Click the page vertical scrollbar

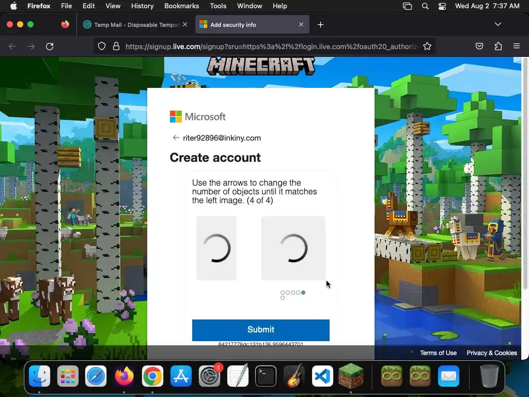point(525,174)
